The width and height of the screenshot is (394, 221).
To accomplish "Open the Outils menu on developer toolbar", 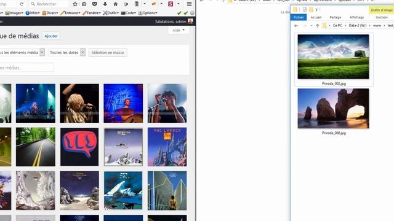I will tap(111, 13).
